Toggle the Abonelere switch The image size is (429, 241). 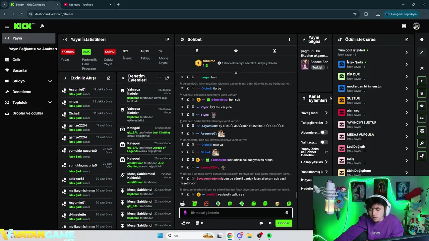click(324, 133)
